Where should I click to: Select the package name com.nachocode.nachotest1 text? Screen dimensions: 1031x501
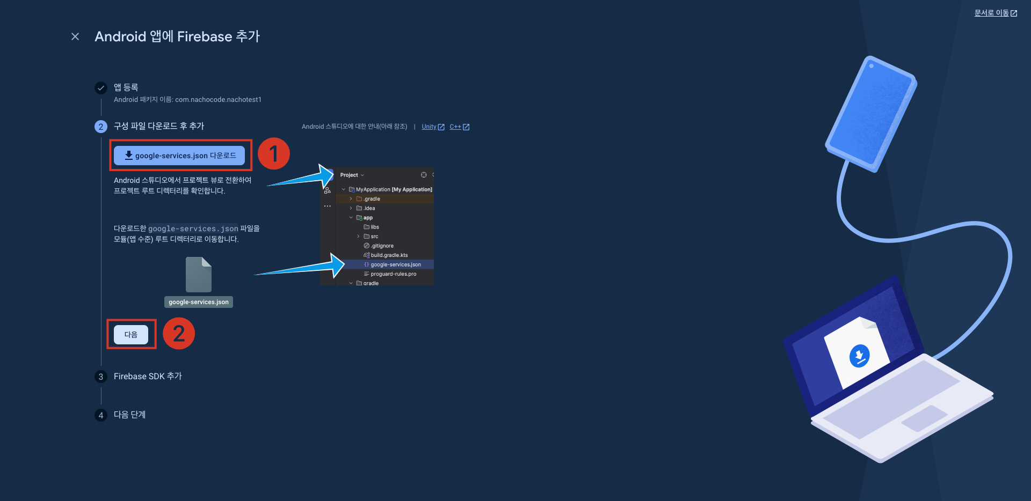click(x=218, y=100)
